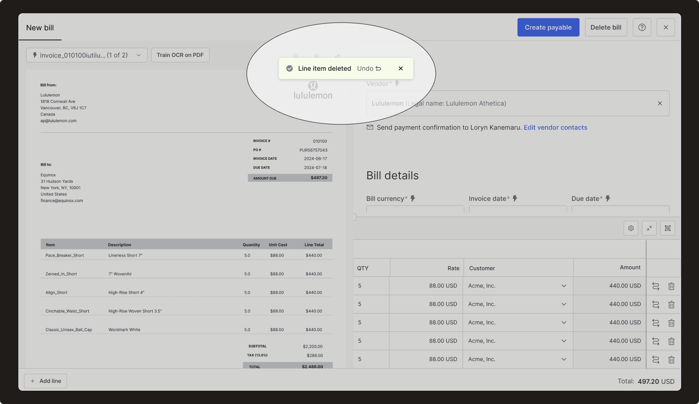
Task: Expand Customer dropdown in fourth row
Action: [x=563, y=341]
